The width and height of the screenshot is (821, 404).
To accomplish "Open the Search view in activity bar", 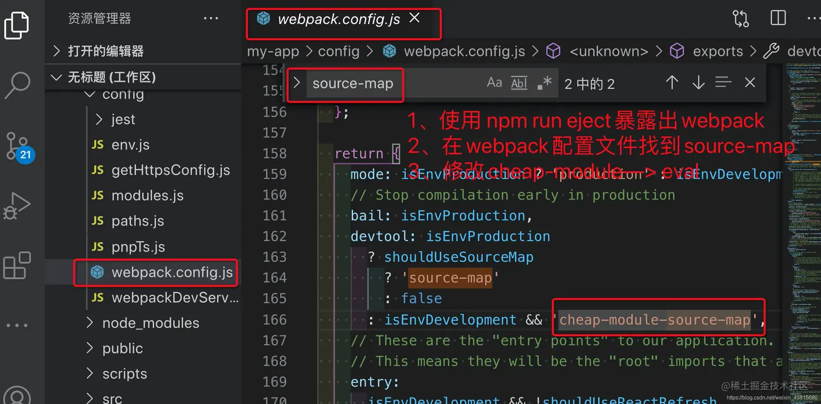I will point(17,85).
